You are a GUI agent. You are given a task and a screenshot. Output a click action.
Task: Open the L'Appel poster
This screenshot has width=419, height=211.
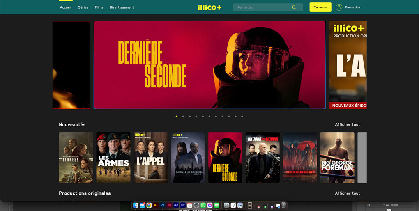[x=151, y=158]
